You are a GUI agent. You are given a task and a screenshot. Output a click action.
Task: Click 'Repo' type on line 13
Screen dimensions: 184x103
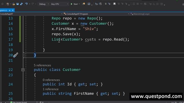point(56,18)
